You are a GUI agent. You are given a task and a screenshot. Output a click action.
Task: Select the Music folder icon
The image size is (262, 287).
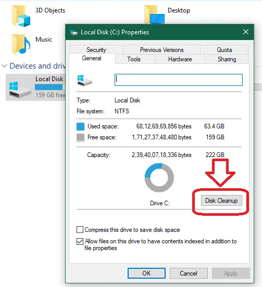[x=21, y=44]
